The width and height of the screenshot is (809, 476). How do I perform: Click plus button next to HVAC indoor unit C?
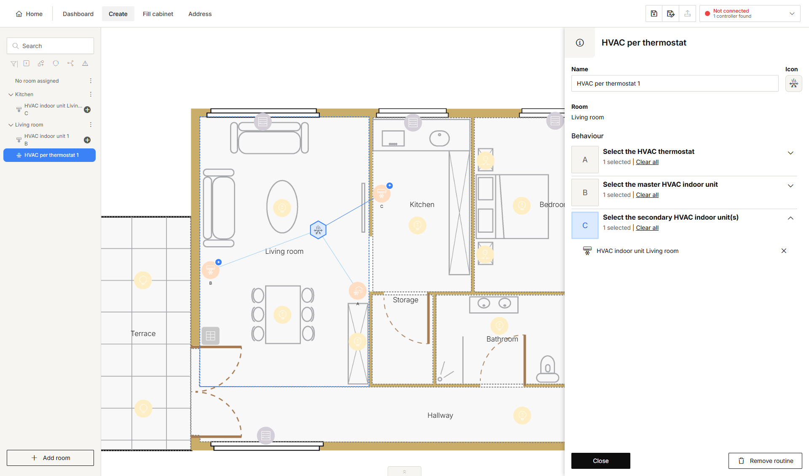click(x=87, y=110)
